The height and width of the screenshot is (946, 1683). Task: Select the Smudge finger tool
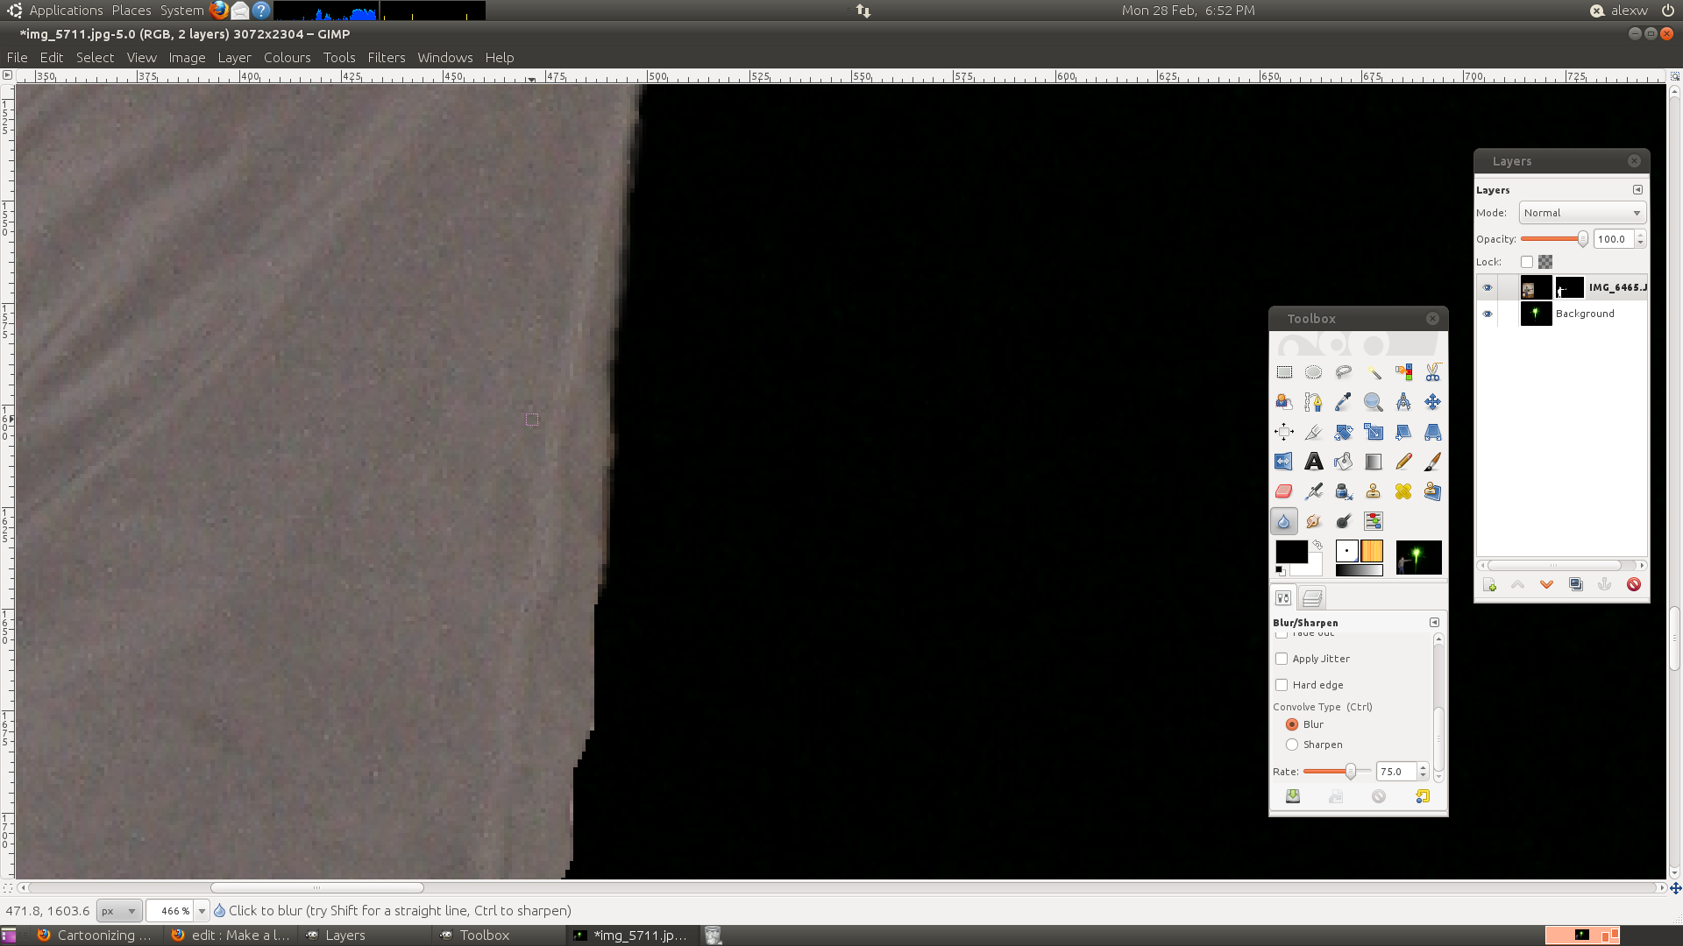(1313, 521)
